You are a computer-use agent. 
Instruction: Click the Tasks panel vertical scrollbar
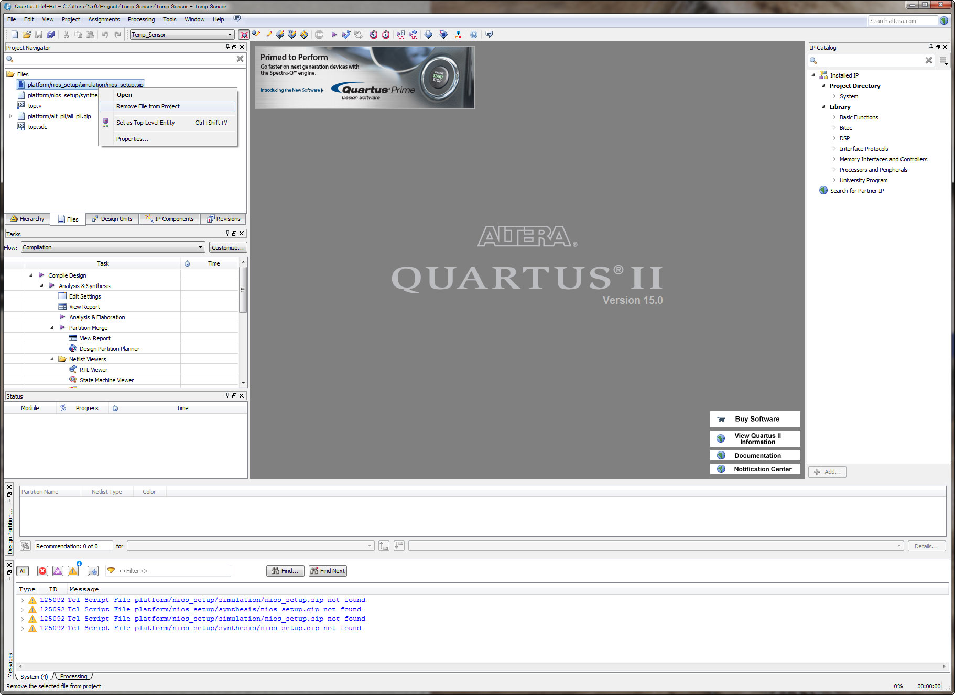click(243, 290)
